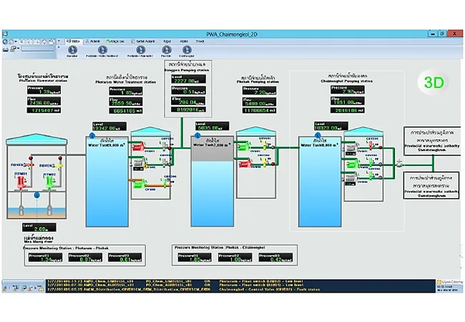Image resolution: width=465 pixels, height=322 pixels.
Task: Select green pump in Chaimongkol pump house
Action: click(x=352, y=164)
